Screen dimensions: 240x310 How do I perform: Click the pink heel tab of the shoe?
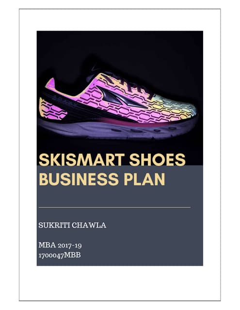click(50, 84)
